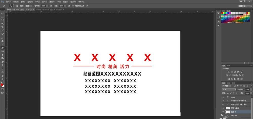Select the Blur tool
This screenshot has height=119, width=253.
(3, 55)
